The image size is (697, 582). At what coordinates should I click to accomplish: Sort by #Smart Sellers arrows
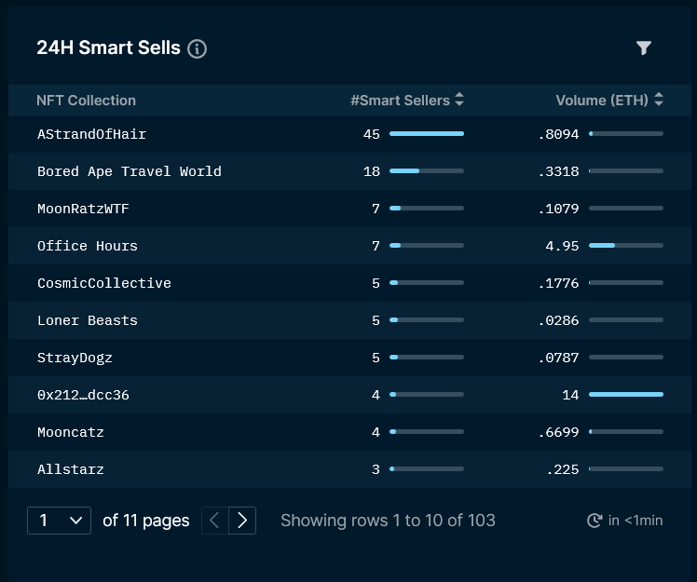click(x=459, y=100)
